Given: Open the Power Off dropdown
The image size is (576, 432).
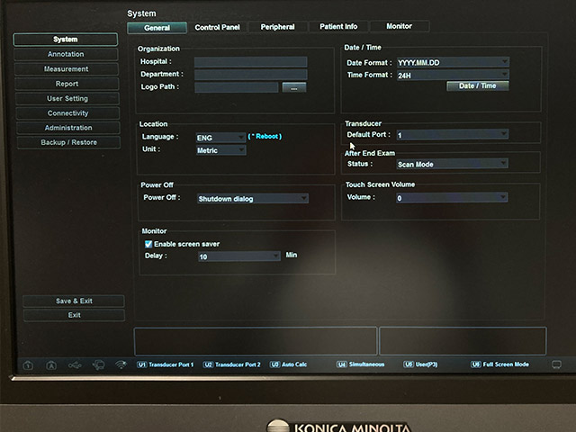Looking at the screenshot, I should [252, 198].
